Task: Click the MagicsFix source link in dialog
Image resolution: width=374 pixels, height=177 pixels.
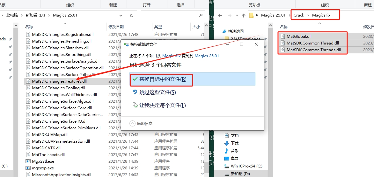Action: (x=172, y=56)
